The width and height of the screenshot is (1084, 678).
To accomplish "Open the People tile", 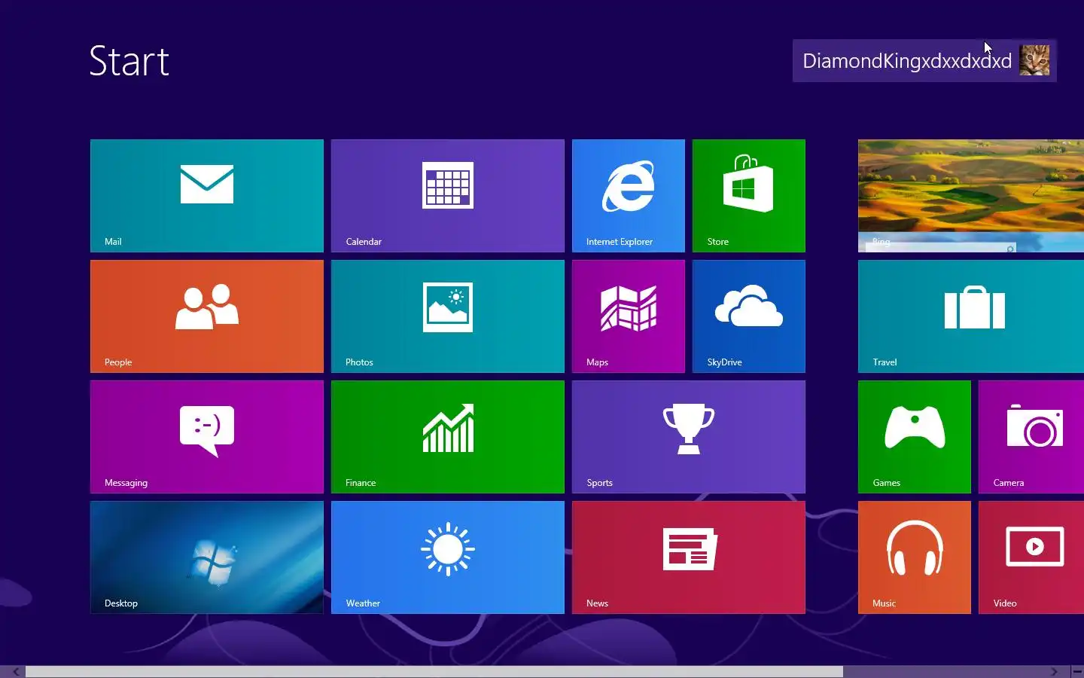I will [x=207, y=316].
